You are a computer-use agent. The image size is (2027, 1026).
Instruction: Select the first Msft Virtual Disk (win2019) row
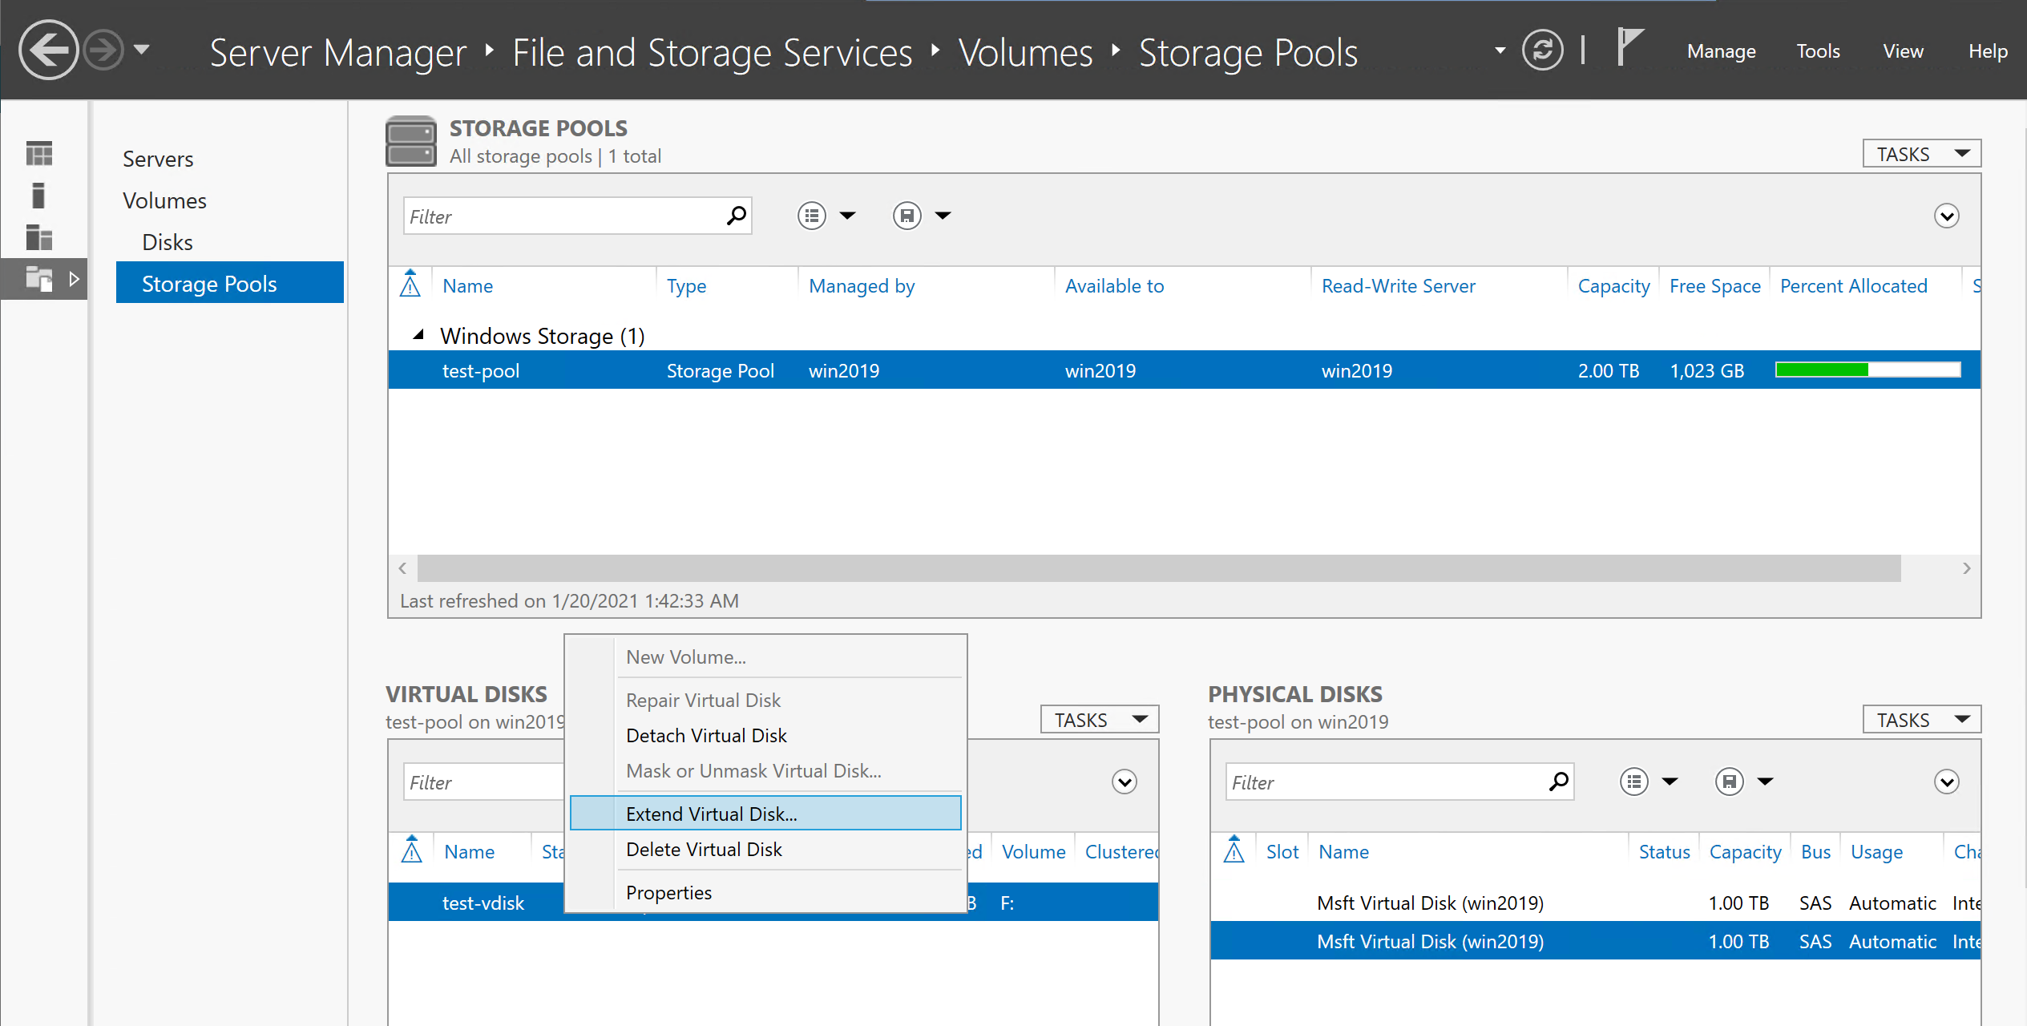click(x=1595, y=903)
